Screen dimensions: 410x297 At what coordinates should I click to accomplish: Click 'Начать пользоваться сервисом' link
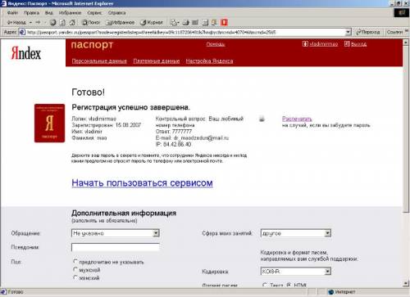point(142,182)
